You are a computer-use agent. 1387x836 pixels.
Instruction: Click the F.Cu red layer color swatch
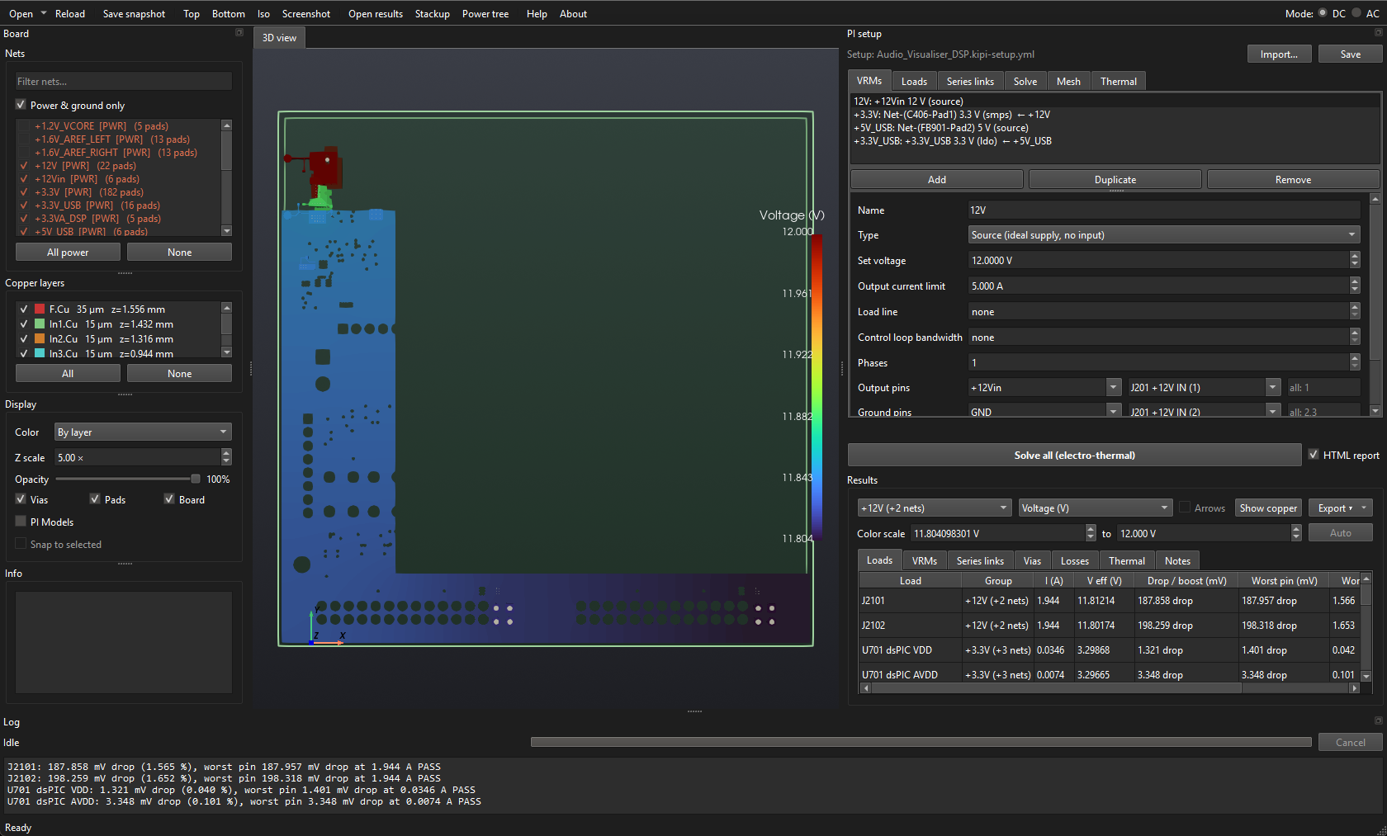[x=40, y=309]
